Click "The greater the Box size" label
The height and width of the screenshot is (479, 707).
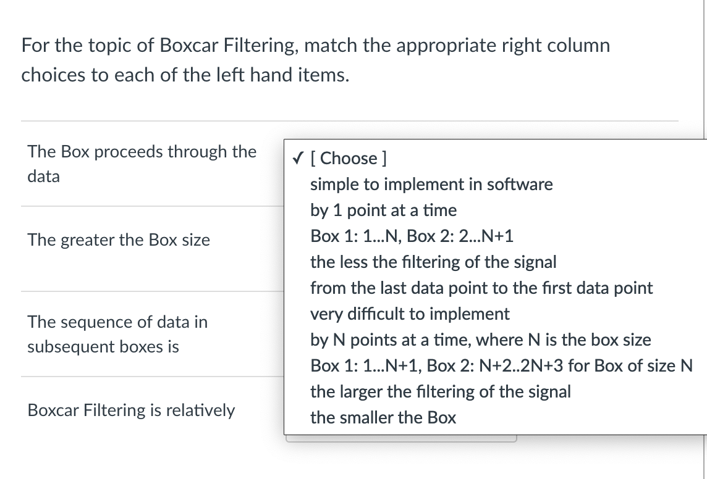click(x=118, y=240)
